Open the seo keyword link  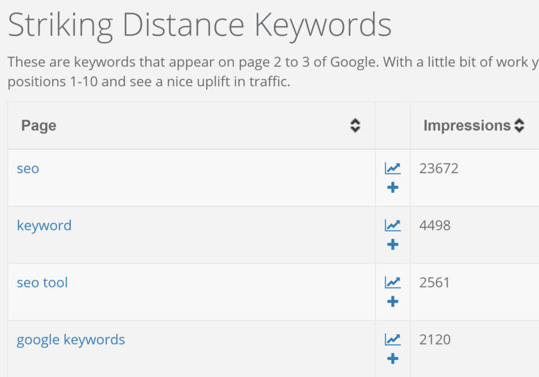tap(28, 169)
